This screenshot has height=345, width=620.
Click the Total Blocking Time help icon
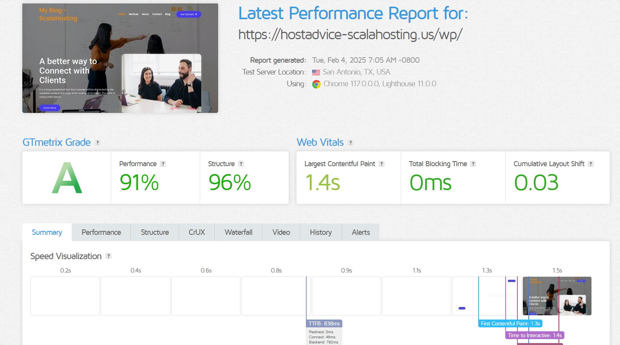tap(473, 164)
